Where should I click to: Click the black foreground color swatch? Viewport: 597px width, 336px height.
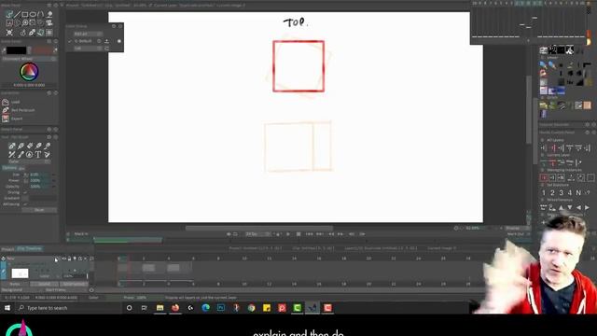pyautogui.click(x=17, y=50)
